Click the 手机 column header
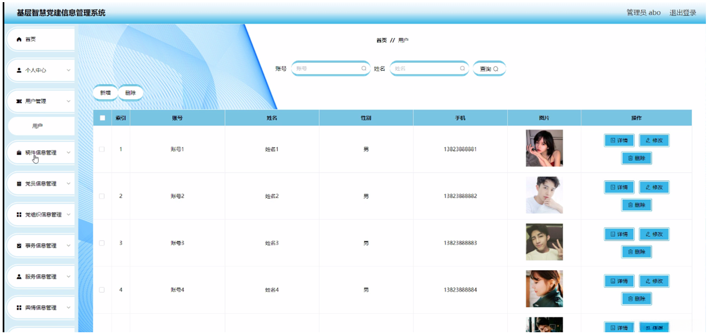The image size is (707, 336). 460,118
